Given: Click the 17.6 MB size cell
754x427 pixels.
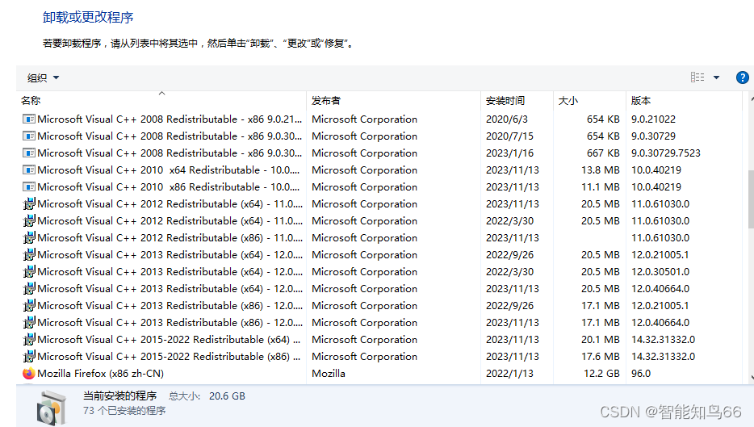Looking at the screenshot, I should [600, 356].
